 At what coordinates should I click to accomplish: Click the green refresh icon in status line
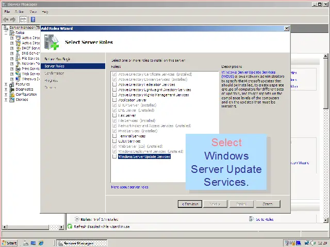tap(70, 226)
